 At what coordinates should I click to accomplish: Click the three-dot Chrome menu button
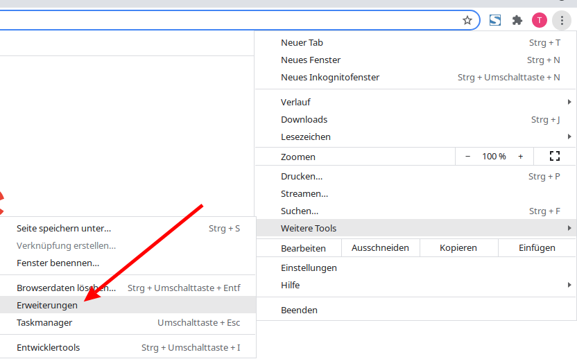tap(561, 20)
